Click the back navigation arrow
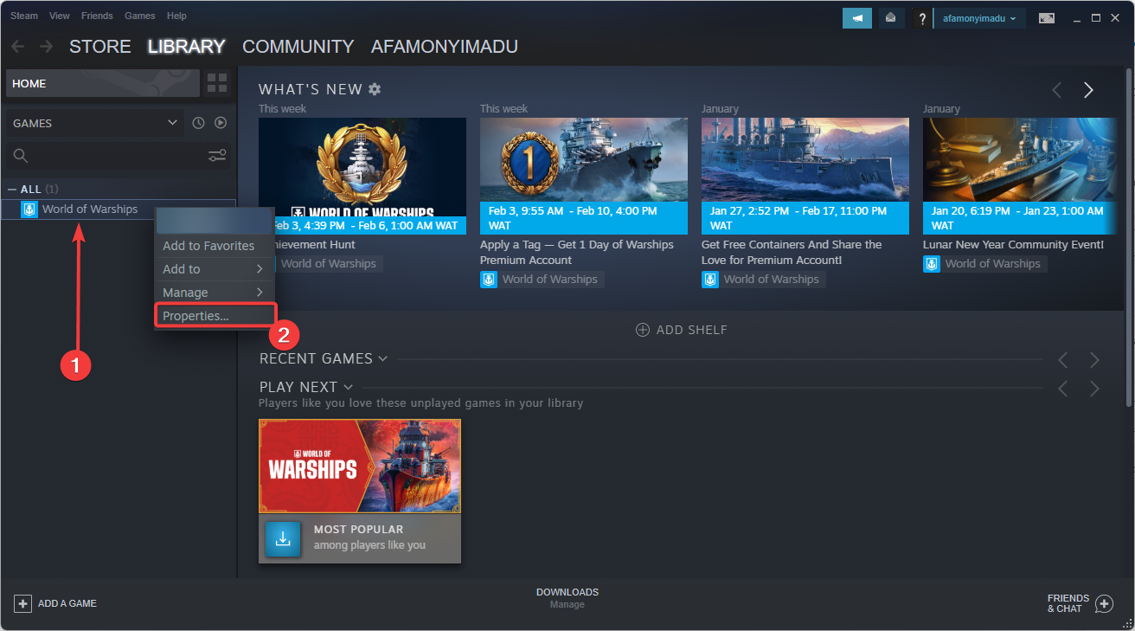1135x631 pixels. (17, 47)
